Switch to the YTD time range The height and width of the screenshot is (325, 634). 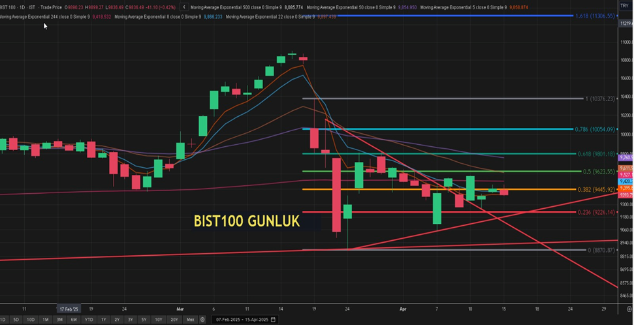pos(89,320)
